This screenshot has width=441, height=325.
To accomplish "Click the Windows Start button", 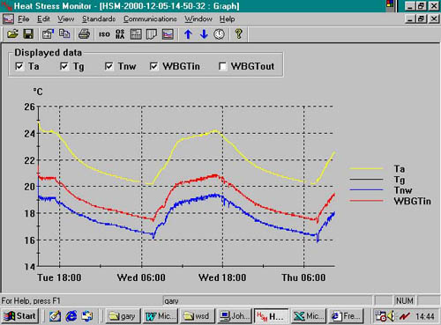I will pyautogui.click(x=19, y=316).
